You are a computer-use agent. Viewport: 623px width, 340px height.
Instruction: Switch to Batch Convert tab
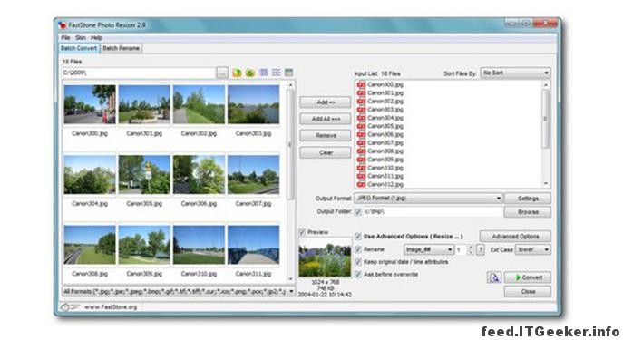tap(79, 48)
